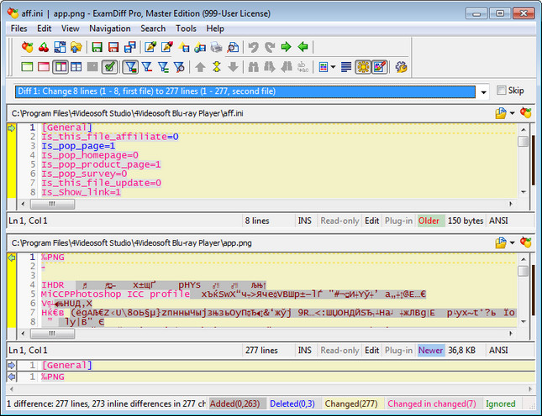This screenshot has height=416, width=542.
Task: Click the green right arrow icon
Action: (x=287, y=47)
